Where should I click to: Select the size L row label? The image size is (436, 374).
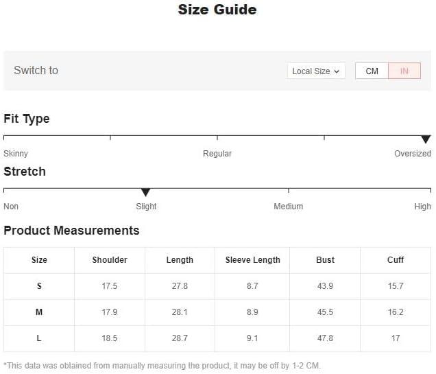tap(39, 338)
